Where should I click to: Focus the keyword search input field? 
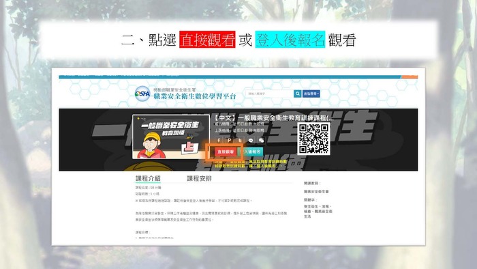[x=270, y=94]
